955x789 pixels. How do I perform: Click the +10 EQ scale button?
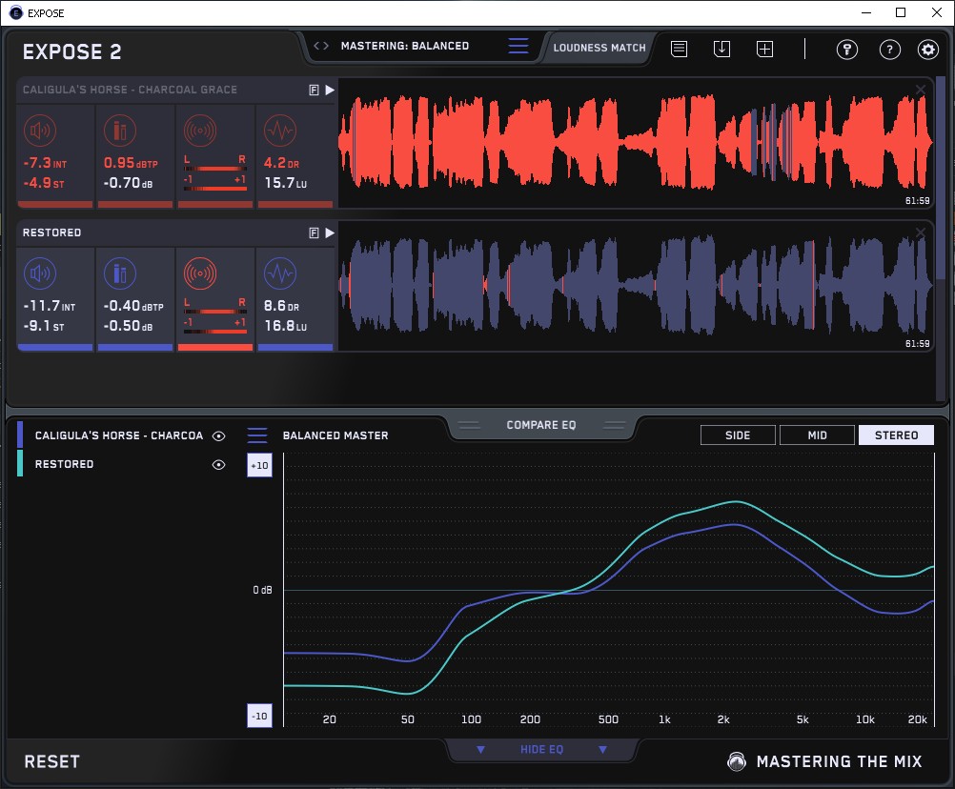tap(259, 466)
